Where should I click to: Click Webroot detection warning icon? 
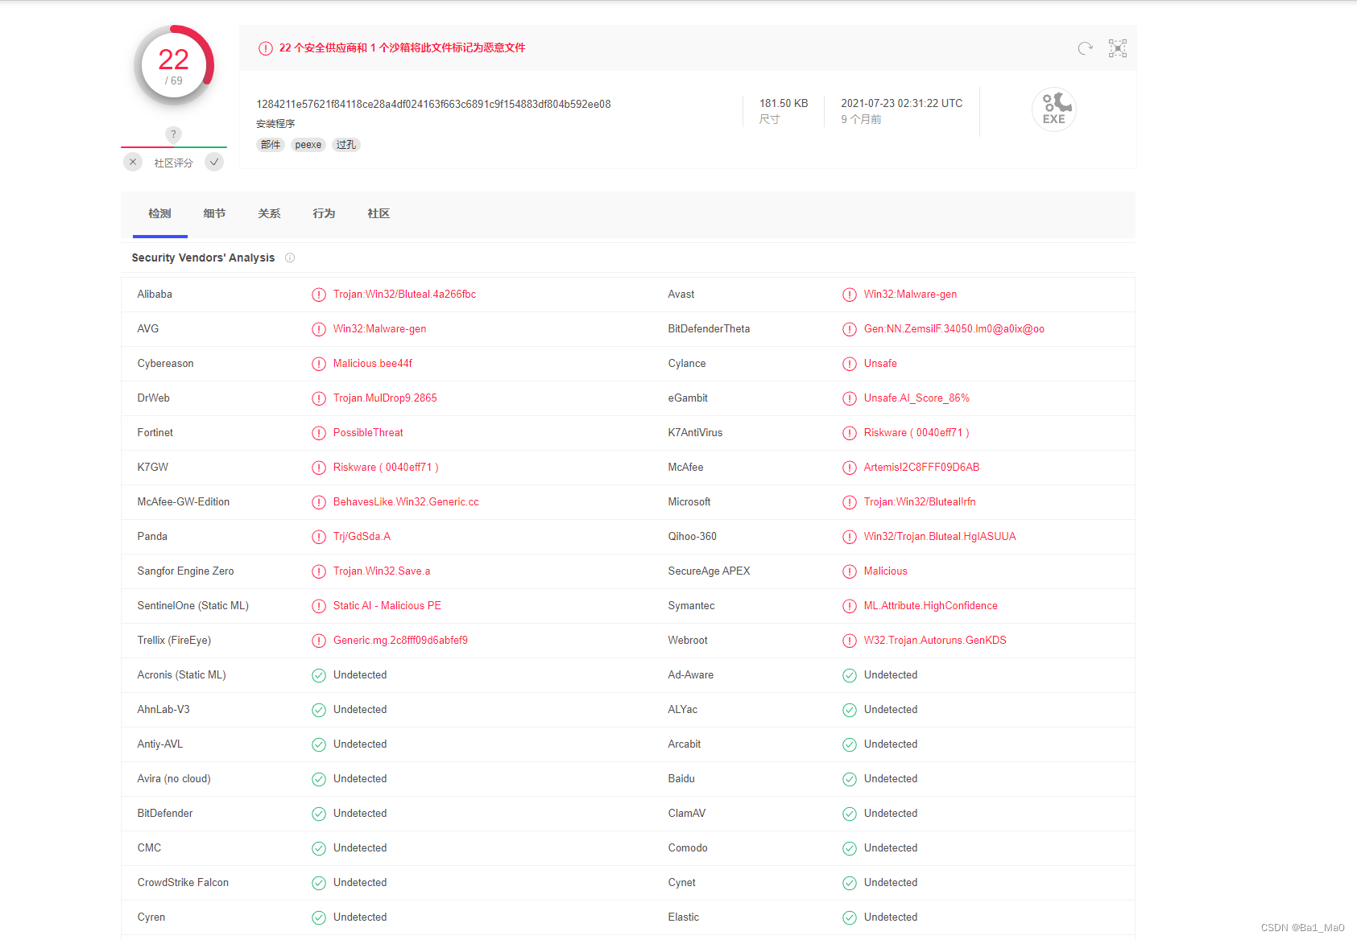(850, 641)
